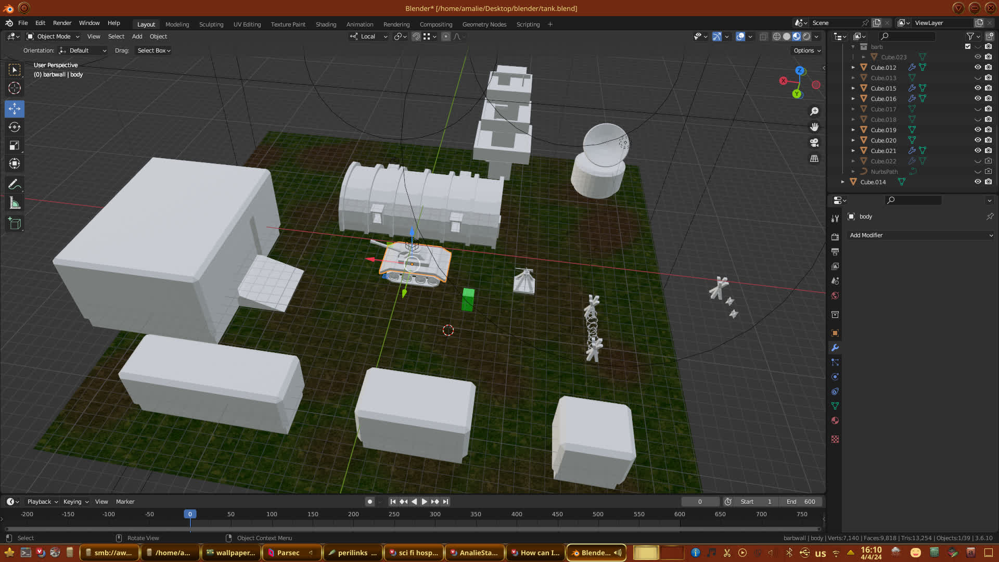Open the Modifiers wrench properties tab
The image size is (999, 562).
pyautogui.click(x=835, y=348)
